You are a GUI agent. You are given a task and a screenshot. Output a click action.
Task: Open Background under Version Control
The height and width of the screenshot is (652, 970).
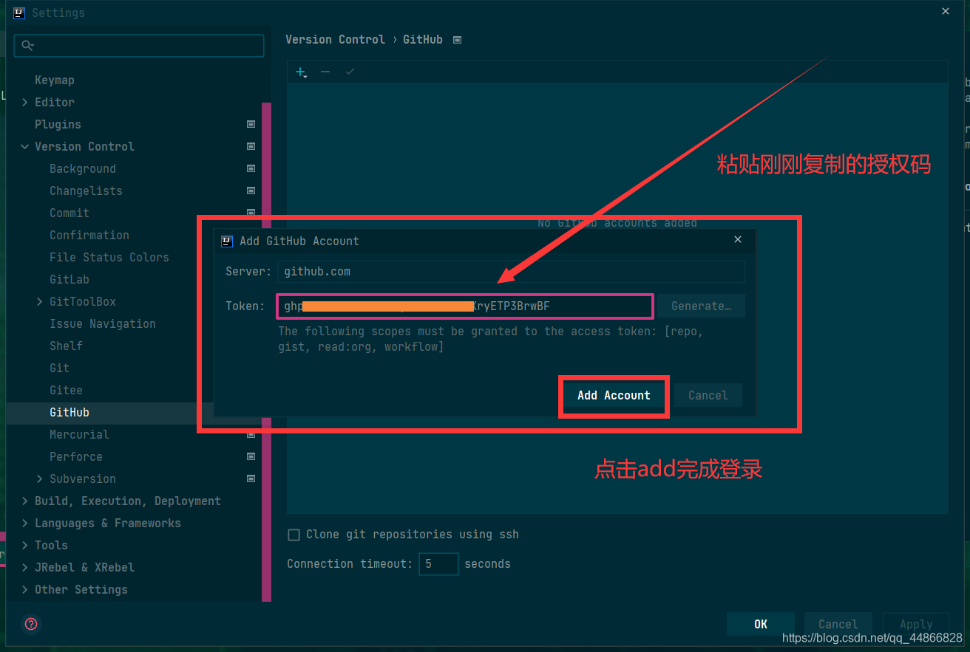pos(83,168)
